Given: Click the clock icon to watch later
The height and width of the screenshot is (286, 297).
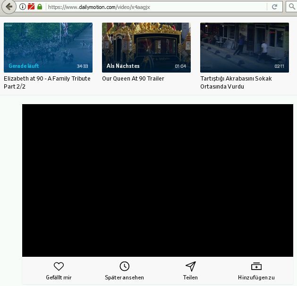Looking at the screenshot, I should 125,266.
